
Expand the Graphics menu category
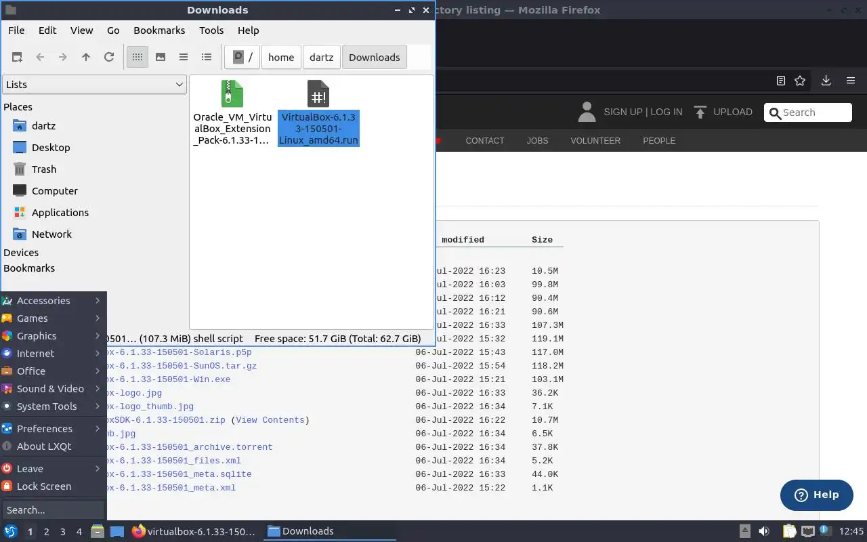pos(53,336)
